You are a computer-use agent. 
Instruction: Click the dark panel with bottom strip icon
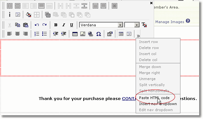pos(41,6)
